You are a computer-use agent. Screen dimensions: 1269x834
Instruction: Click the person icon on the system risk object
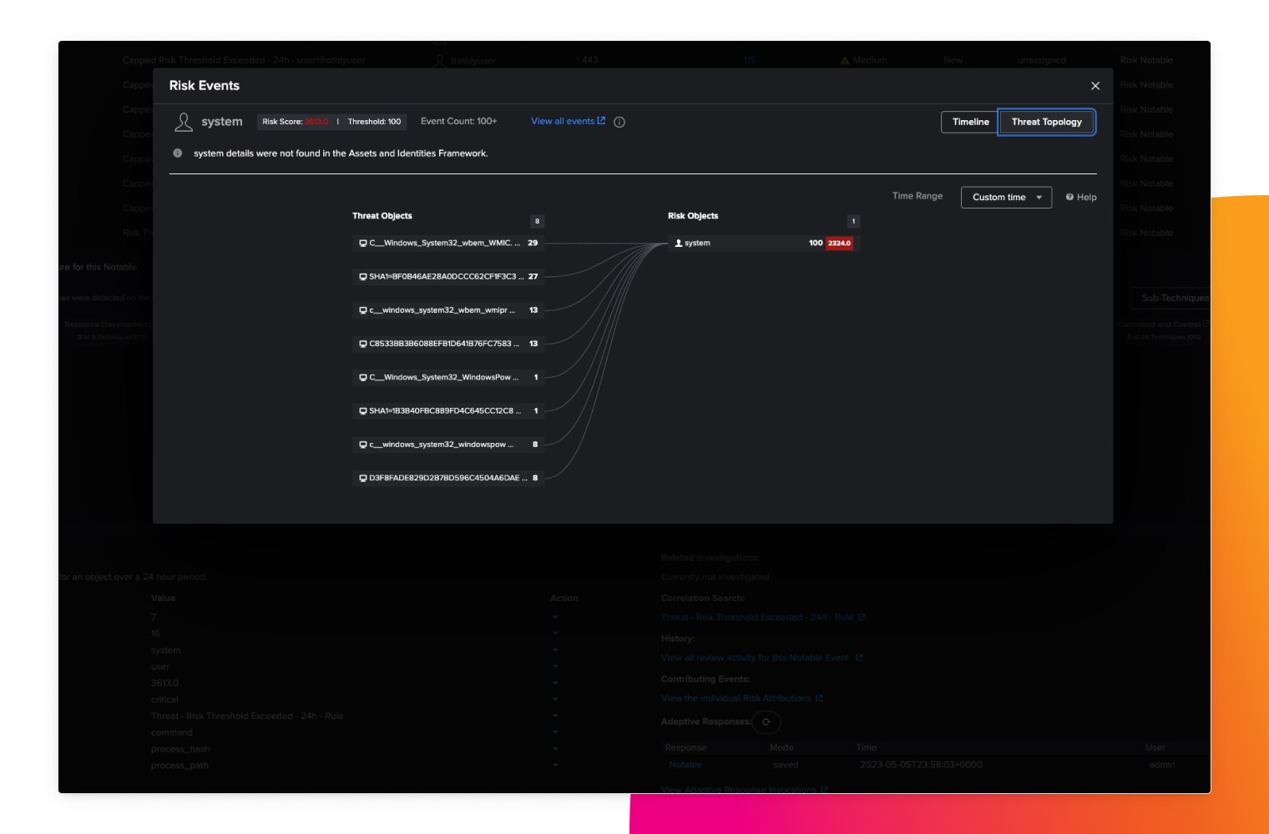pos(679,243)
